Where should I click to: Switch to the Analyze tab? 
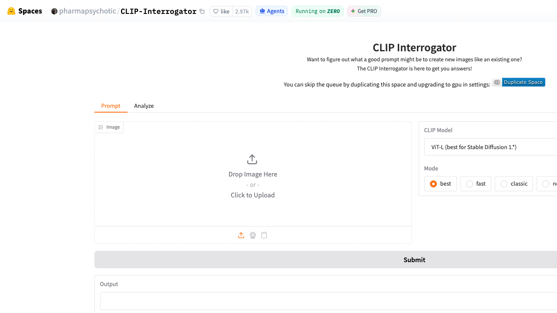pos(144,106)
